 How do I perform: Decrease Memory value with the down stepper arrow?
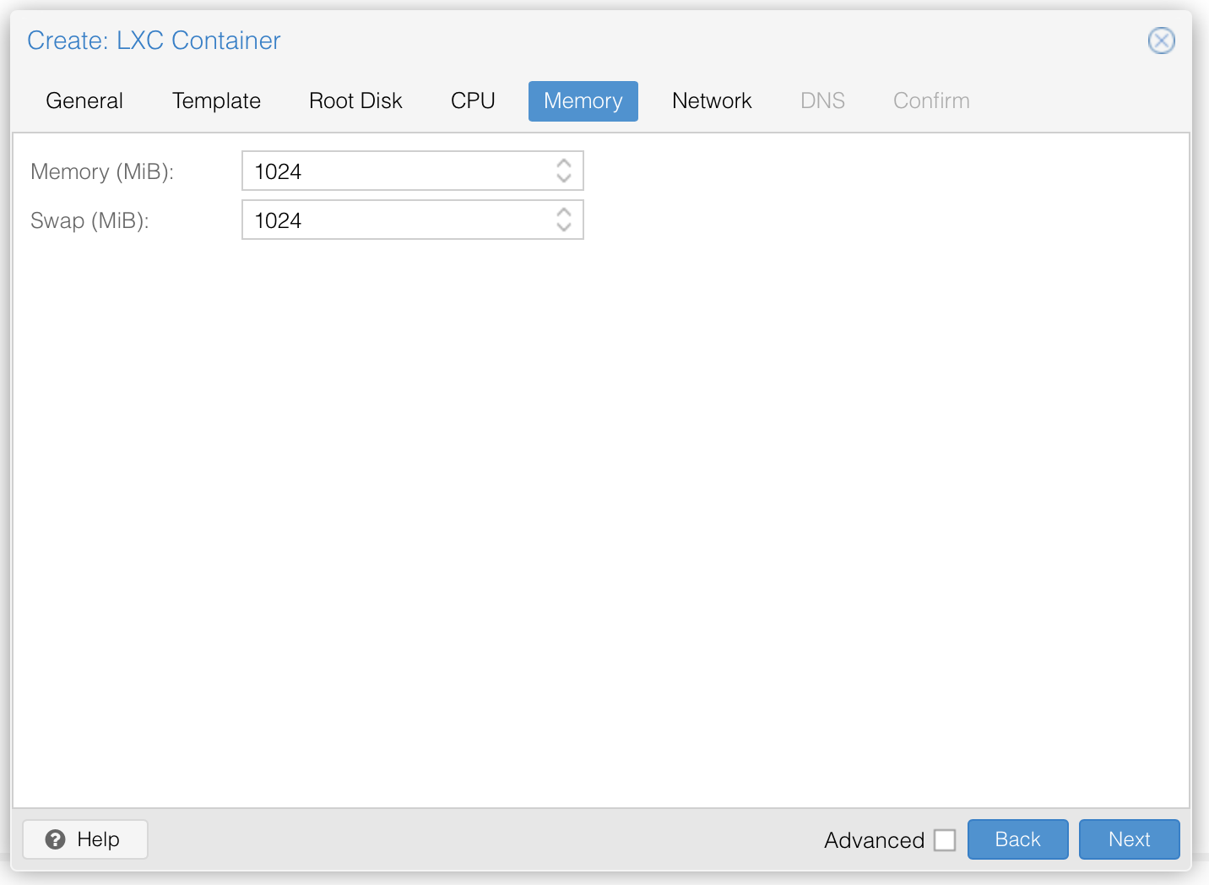564,177
